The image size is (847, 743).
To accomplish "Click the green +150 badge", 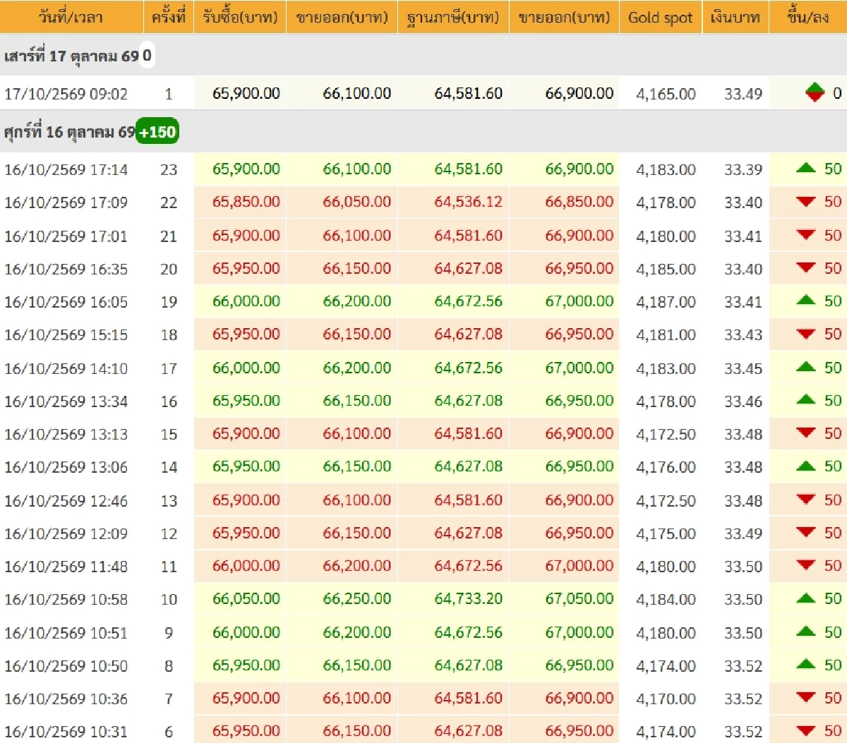I will [157, 132].
